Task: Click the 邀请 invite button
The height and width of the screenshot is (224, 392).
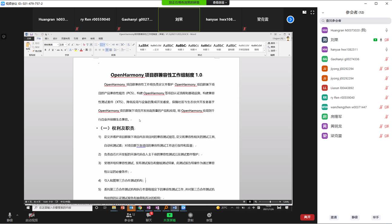Action: click(x=334, y=217)
